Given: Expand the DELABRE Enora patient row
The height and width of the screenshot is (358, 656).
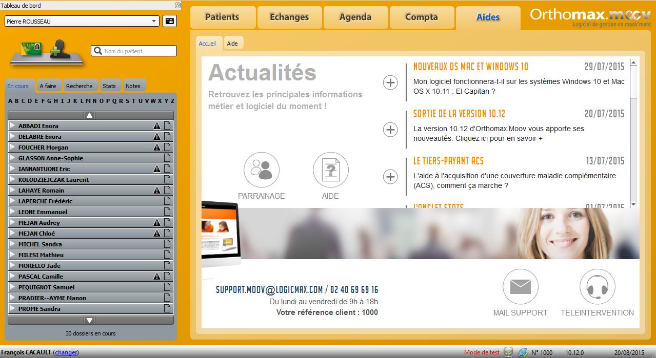Looking at the screenshot, I should tap(12, 137).
